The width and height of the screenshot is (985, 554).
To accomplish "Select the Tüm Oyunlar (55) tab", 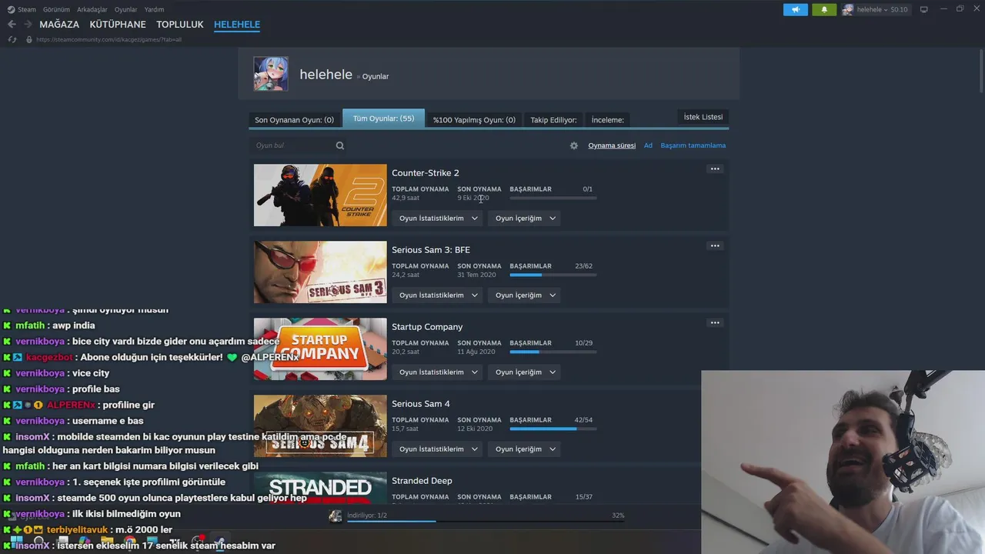I will click(383, 118).
